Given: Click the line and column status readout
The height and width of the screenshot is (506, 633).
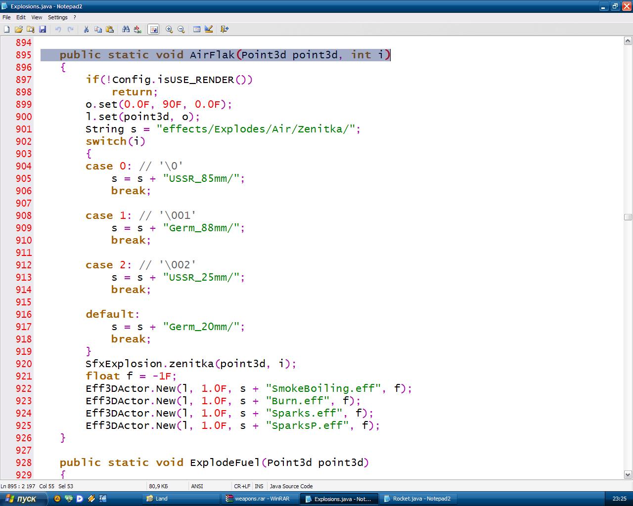Looking at the screenshot, I should click(x=37, y=486).
